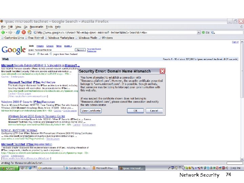The image size is (244, 183).
Task: Click OK in the Security Error dialog
Action: (x=135, y=110)
